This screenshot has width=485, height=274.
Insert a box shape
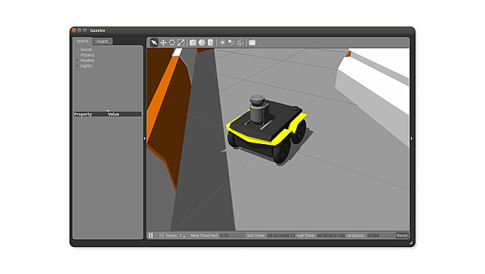click(x=193, y=42)
